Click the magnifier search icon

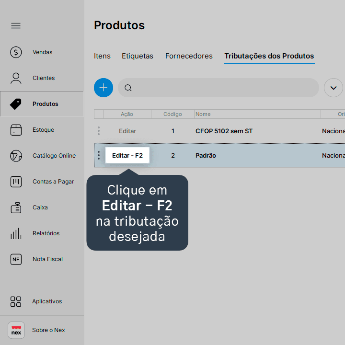pos(128,88)
